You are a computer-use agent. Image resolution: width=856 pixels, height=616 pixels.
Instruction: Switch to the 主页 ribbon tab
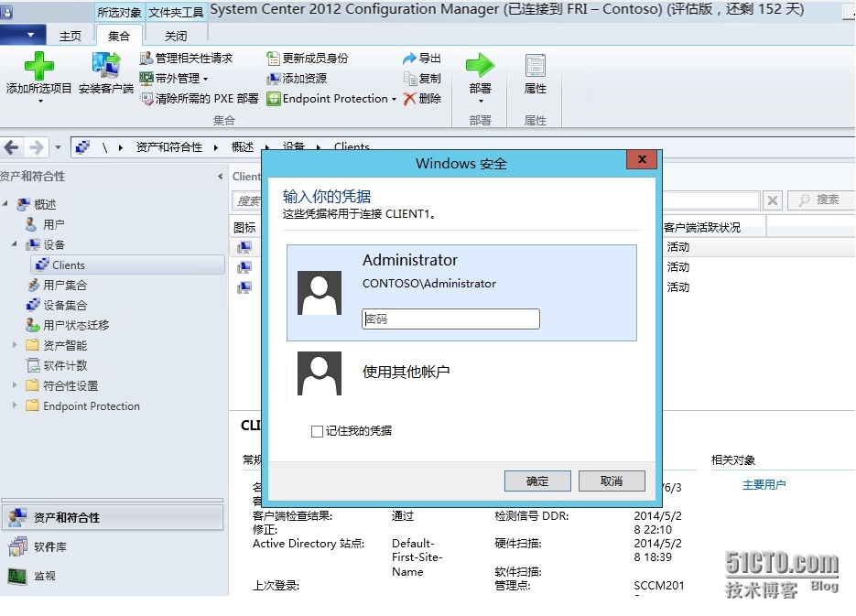(70, 36)
